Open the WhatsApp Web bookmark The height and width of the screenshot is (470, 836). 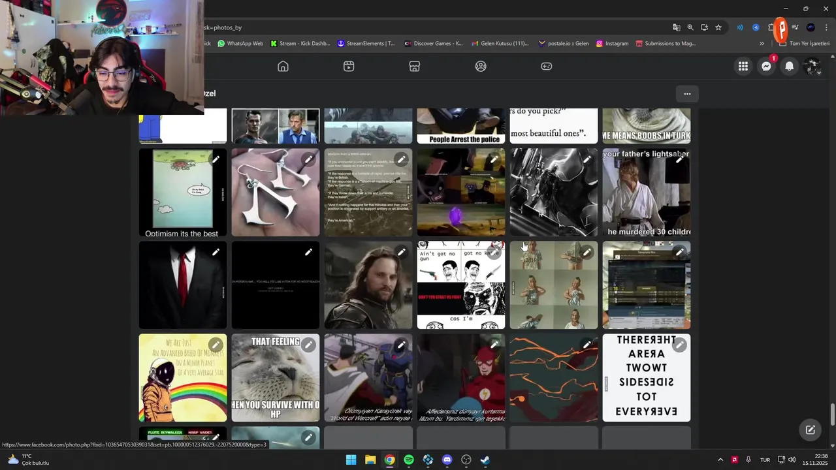click(240, 44)
